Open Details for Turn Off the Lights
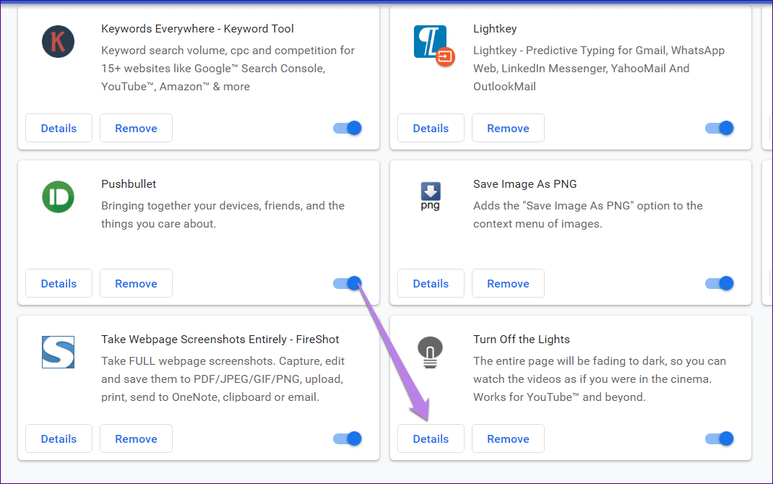The image size is (773, 484). [x=431, y=438]
